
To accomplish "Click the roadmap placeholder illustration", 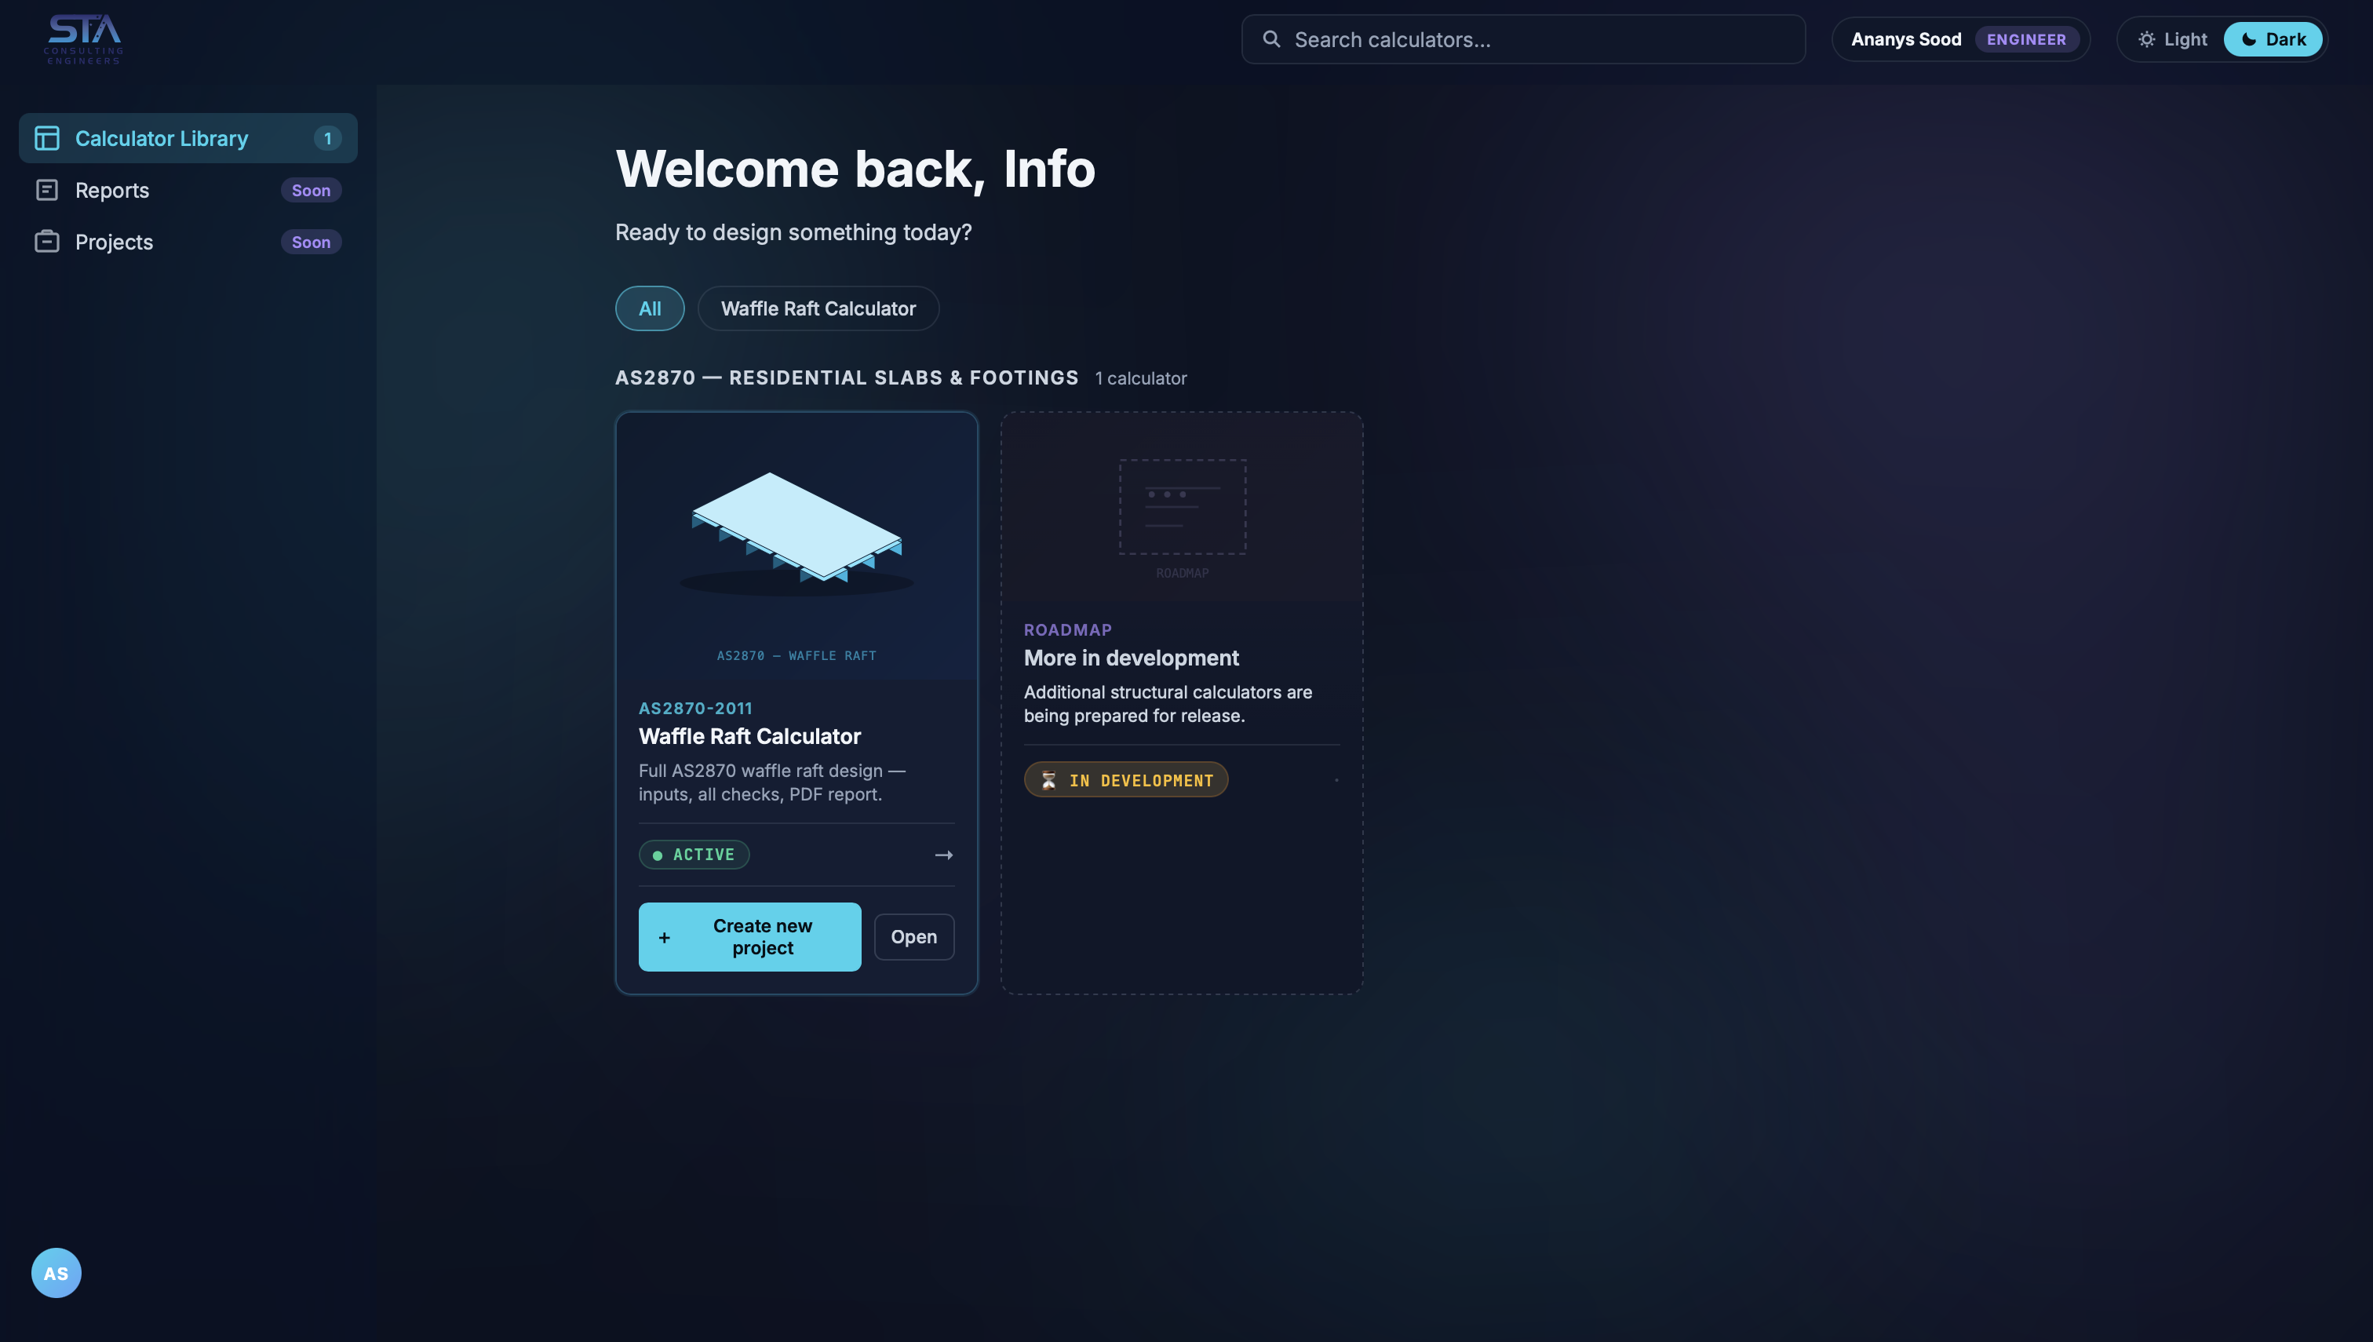I will coord(1183,507).
